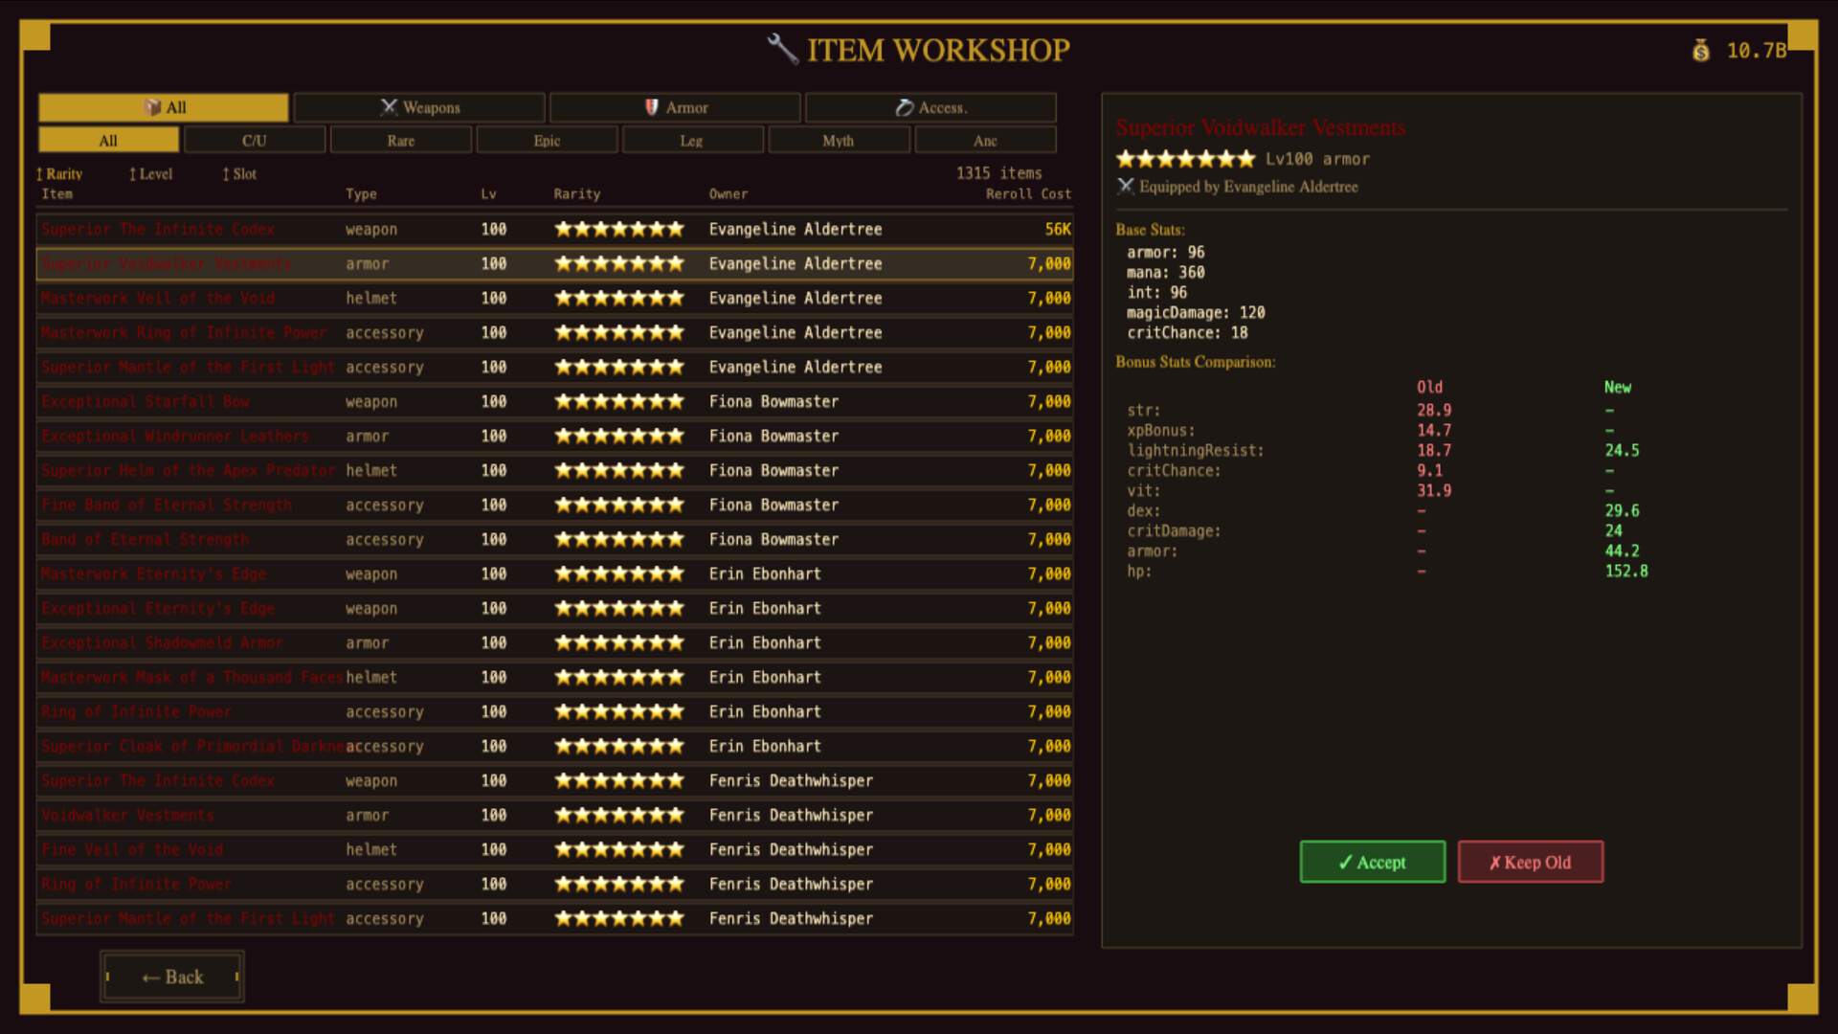Toggle Slot sort order
Image resolution: width=1838 pixels, height=1034 pixels.
point(237,174)
